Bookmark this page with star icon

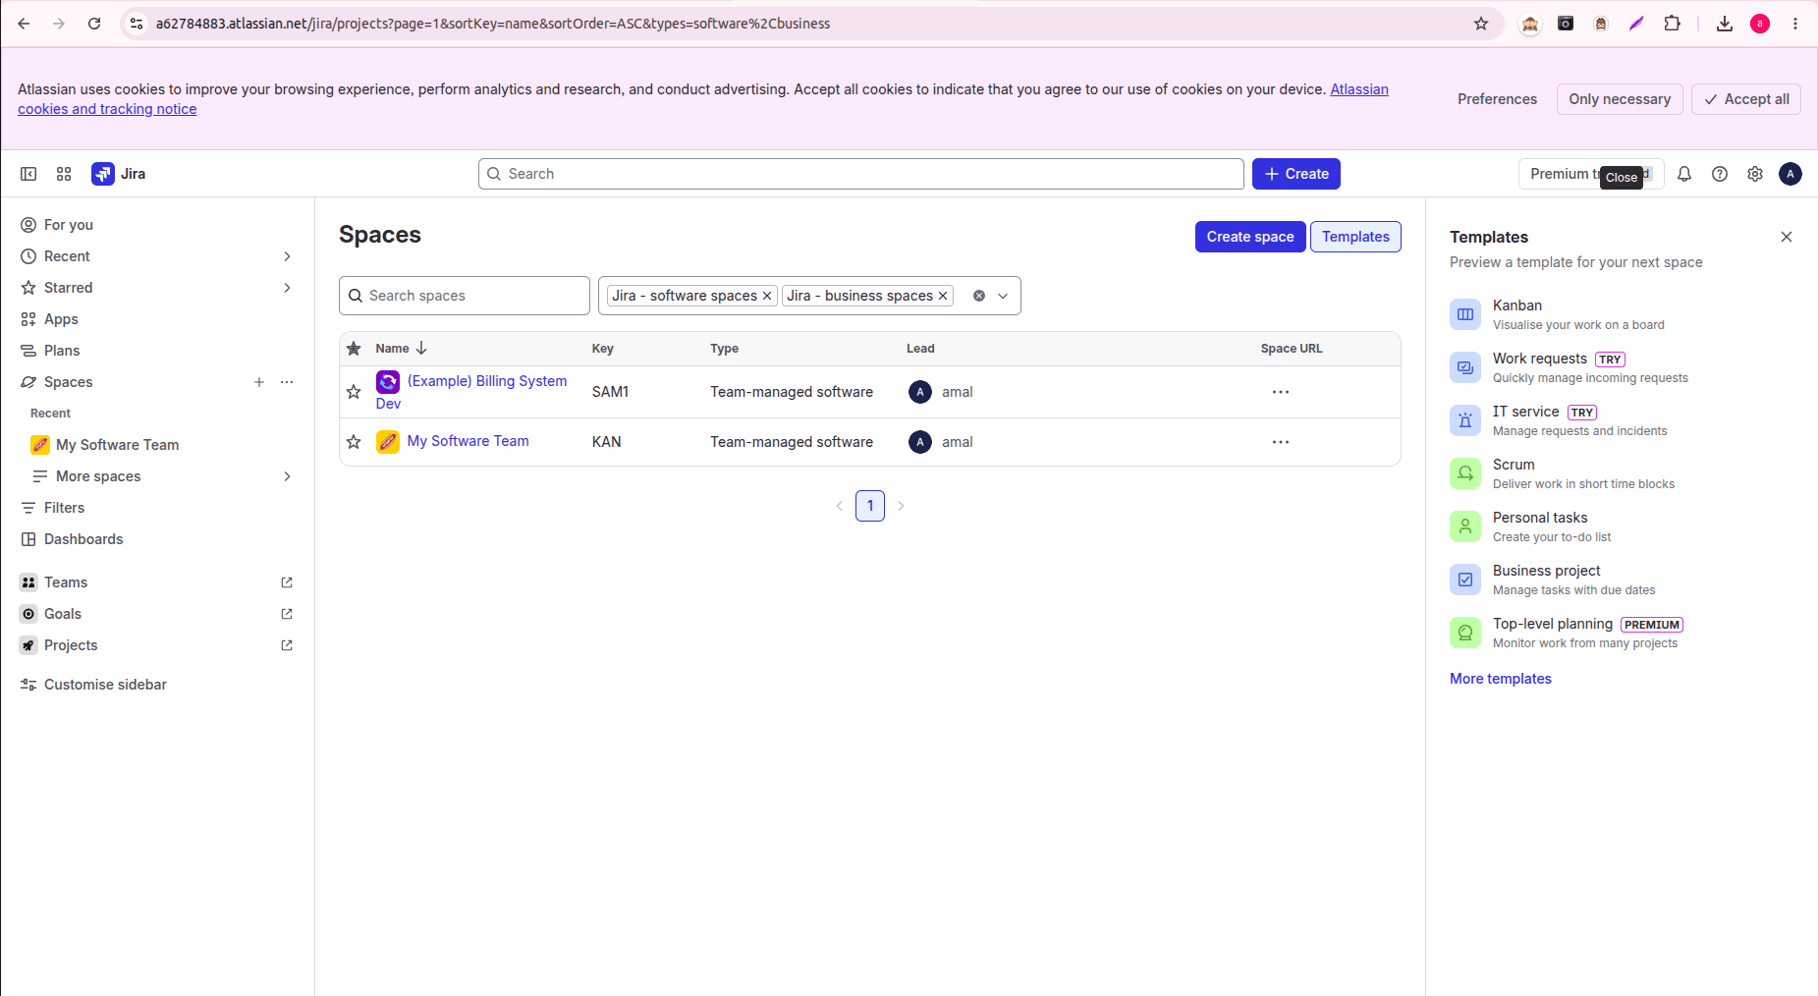point(1481,24)
